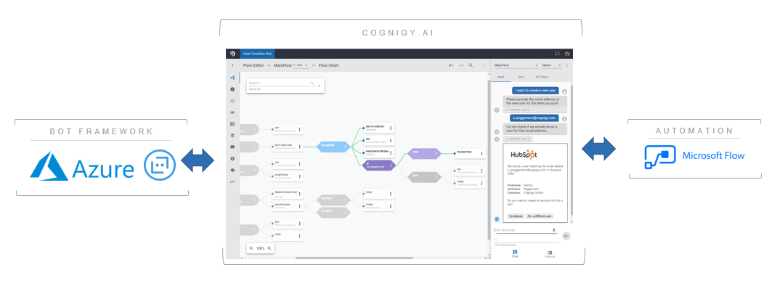Click the HubSpot logo in the chat card

(x=524, y=155)
